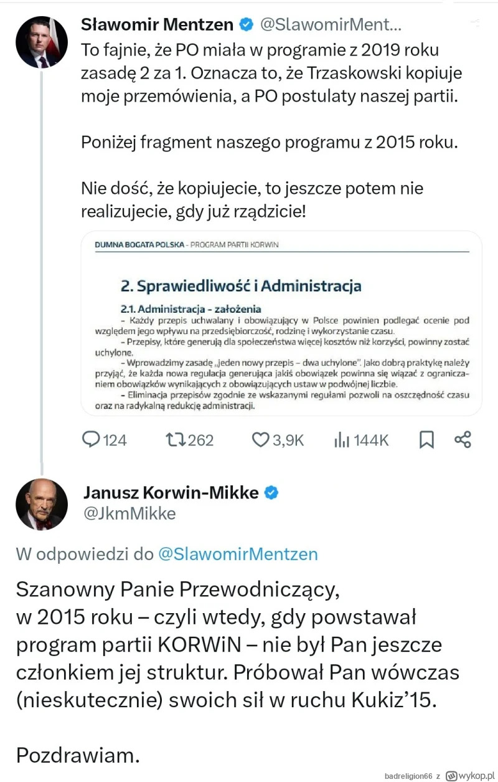Click the wykop.pl logo watermark
Screen dimensions: 498x782
pyautogui.click(x=470, y=776)
